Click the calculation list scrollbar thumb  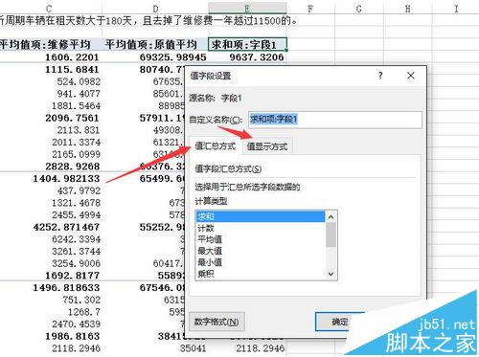pos(331,234)
